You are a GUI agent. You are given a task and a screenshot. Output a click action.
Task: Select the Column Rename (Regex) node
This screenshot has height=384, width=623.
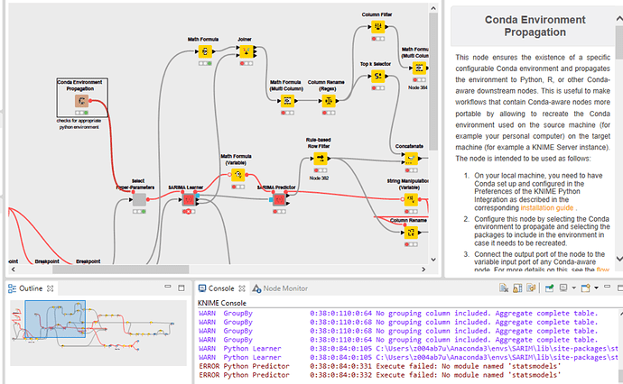[x=329, y=101]
